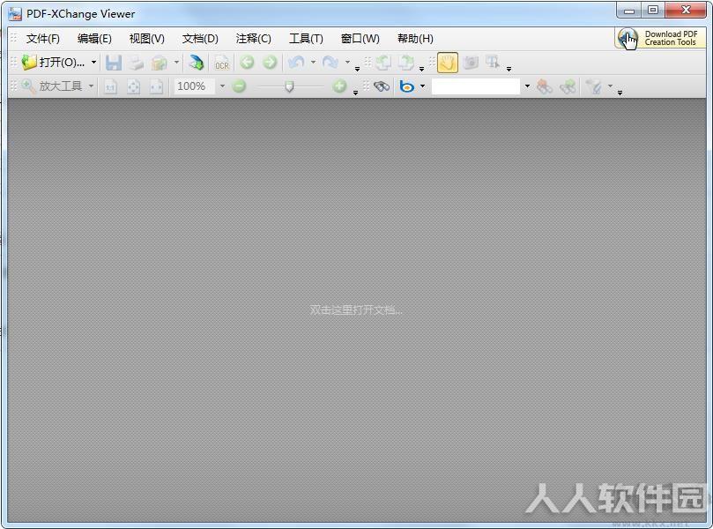Image resolution: width=713 pixels, height=529 pixels.
Task: Open the 工具(T) menu
Action: tap(306, 39)
